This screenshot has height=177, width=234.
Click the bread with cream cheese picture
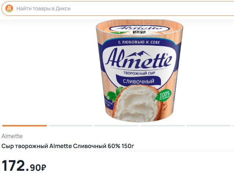(136, 103)
